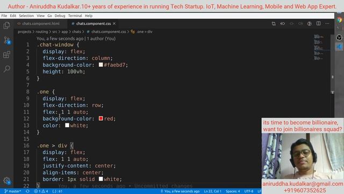The width and height of the screenshot is (344, 194).
Task: Click the highlighted VS Code icon in the dock
Action: pos(339,47)
